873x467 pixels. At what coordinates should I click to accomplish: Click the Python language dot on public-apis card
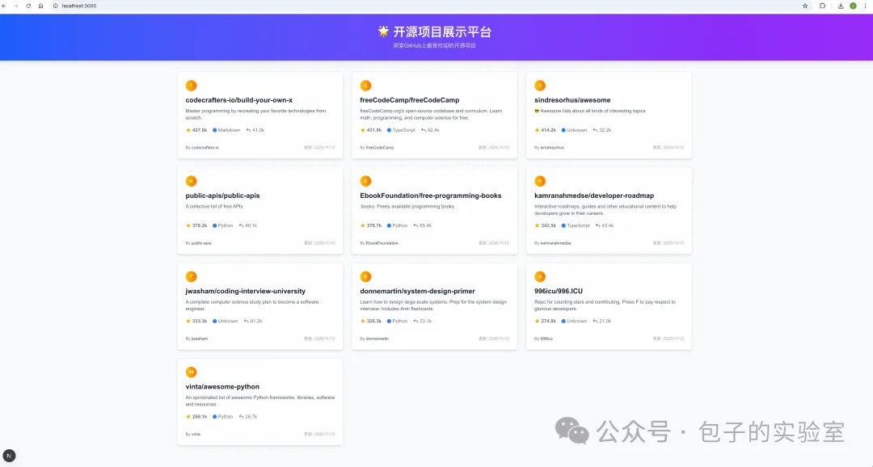point(215,226)
